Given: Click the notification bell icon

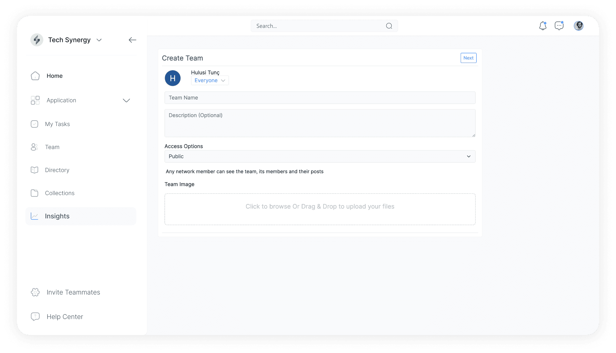Looking at the screenshot, I should (543, 26).
